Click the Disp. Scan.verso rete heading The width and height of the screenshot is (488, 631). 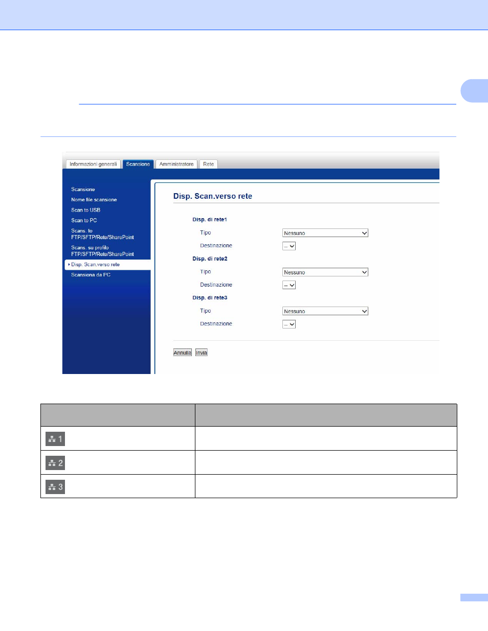pyautogui.click(x=213, y=196)
